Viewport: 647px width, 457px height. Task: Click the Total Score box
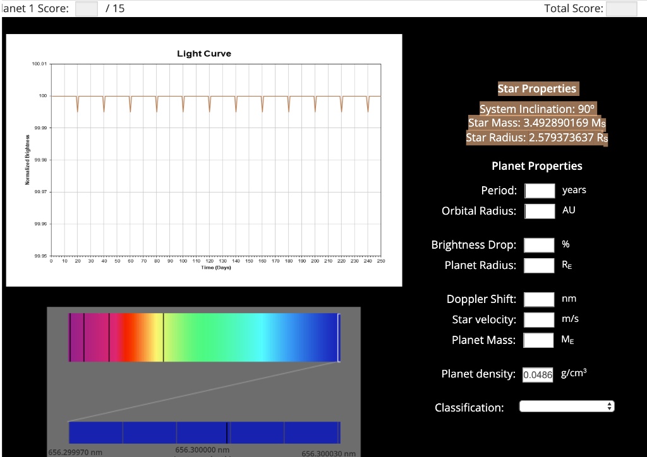622,8
